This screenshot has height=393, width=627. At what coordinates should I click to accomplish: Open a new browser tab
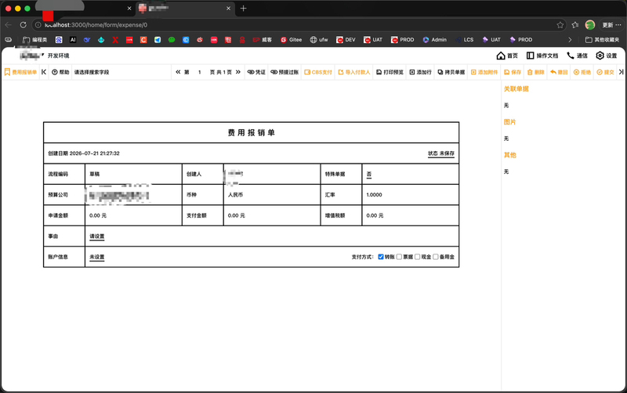point(243,8)
